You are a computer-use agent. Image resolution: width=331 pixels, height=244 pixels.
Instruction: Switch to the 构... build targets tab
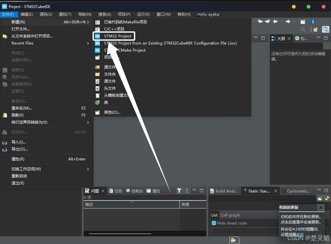coord(301,38)
